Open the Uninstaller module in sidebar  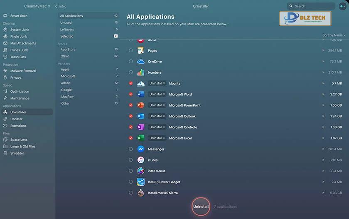coord(27,112)
